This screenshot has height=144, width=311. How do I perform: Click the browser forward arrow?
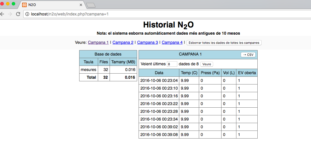click(10, 14)
